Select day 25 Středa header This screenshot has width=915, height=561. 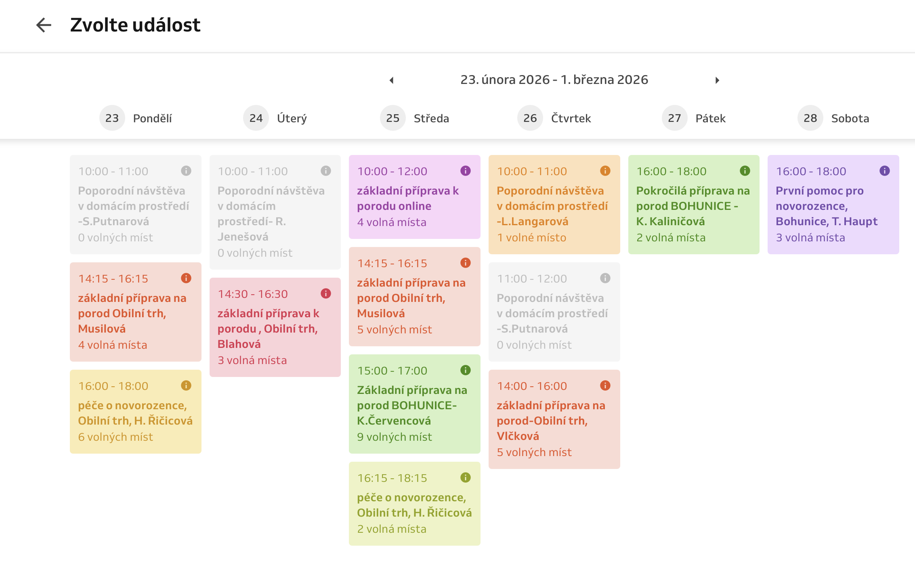coord(415,118)
